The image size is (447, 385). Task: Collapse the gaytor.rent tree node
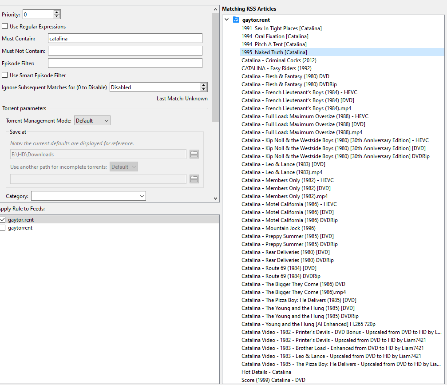tap(227, 20)
